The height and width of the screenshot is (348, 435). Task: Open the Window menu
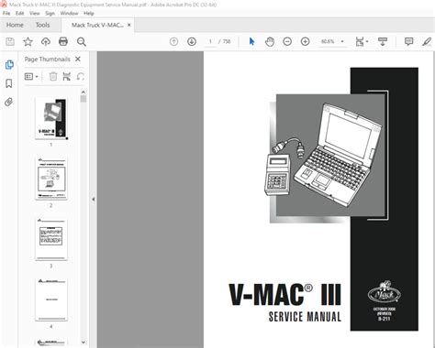tap(69, 14)
